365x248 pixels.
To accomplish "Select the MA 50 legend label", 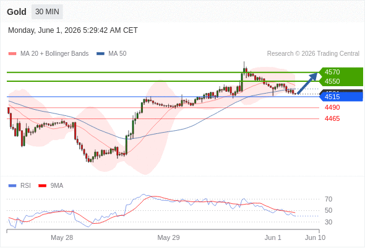I will pos(118,54).
